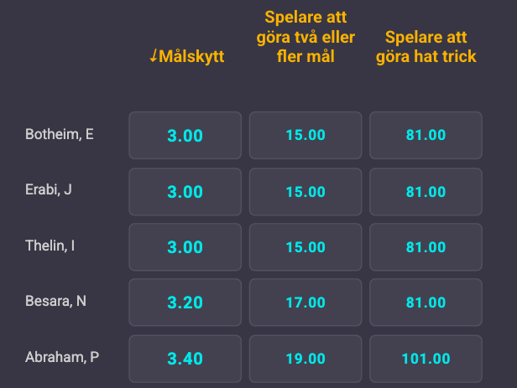The image size is (517, 388).
Task: Select Besara goalscorer odds 3.20
Action: click(x=185, y=303)
